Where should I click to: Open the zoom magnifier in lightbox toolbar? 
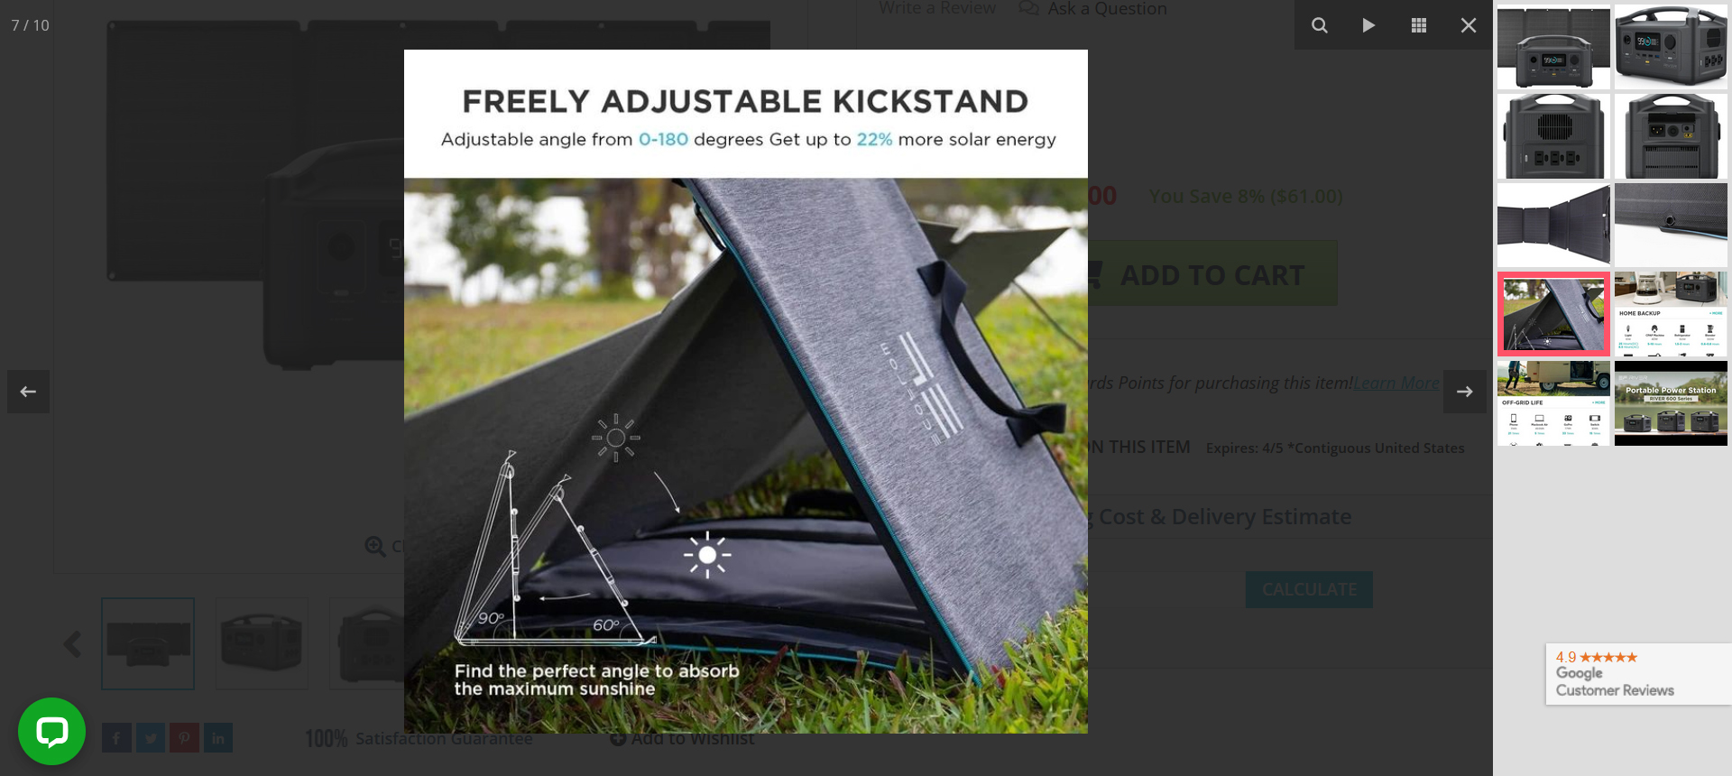tap(1319, 25)
